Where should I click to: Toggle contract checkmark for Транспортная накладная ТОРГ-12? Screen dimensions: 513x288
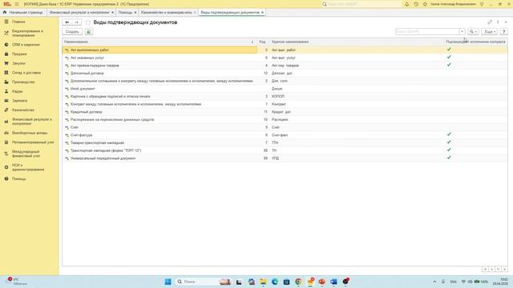(x=449, y=150)
